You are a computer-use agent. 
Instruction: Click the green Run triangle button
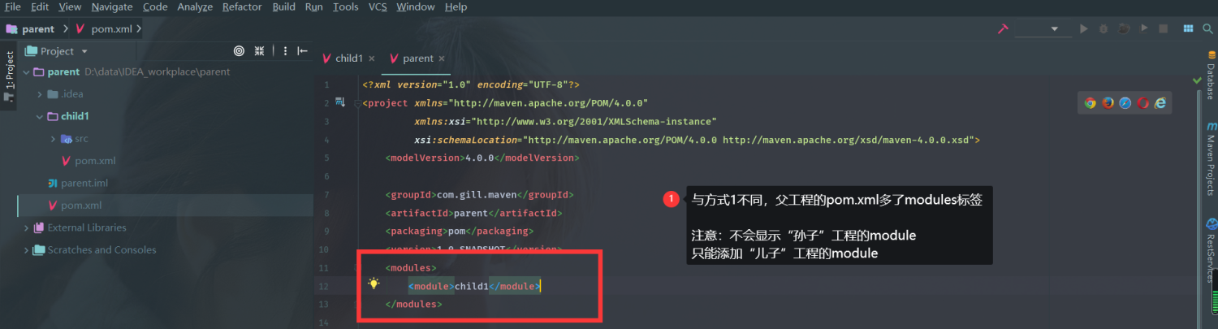click(1083, 28)
